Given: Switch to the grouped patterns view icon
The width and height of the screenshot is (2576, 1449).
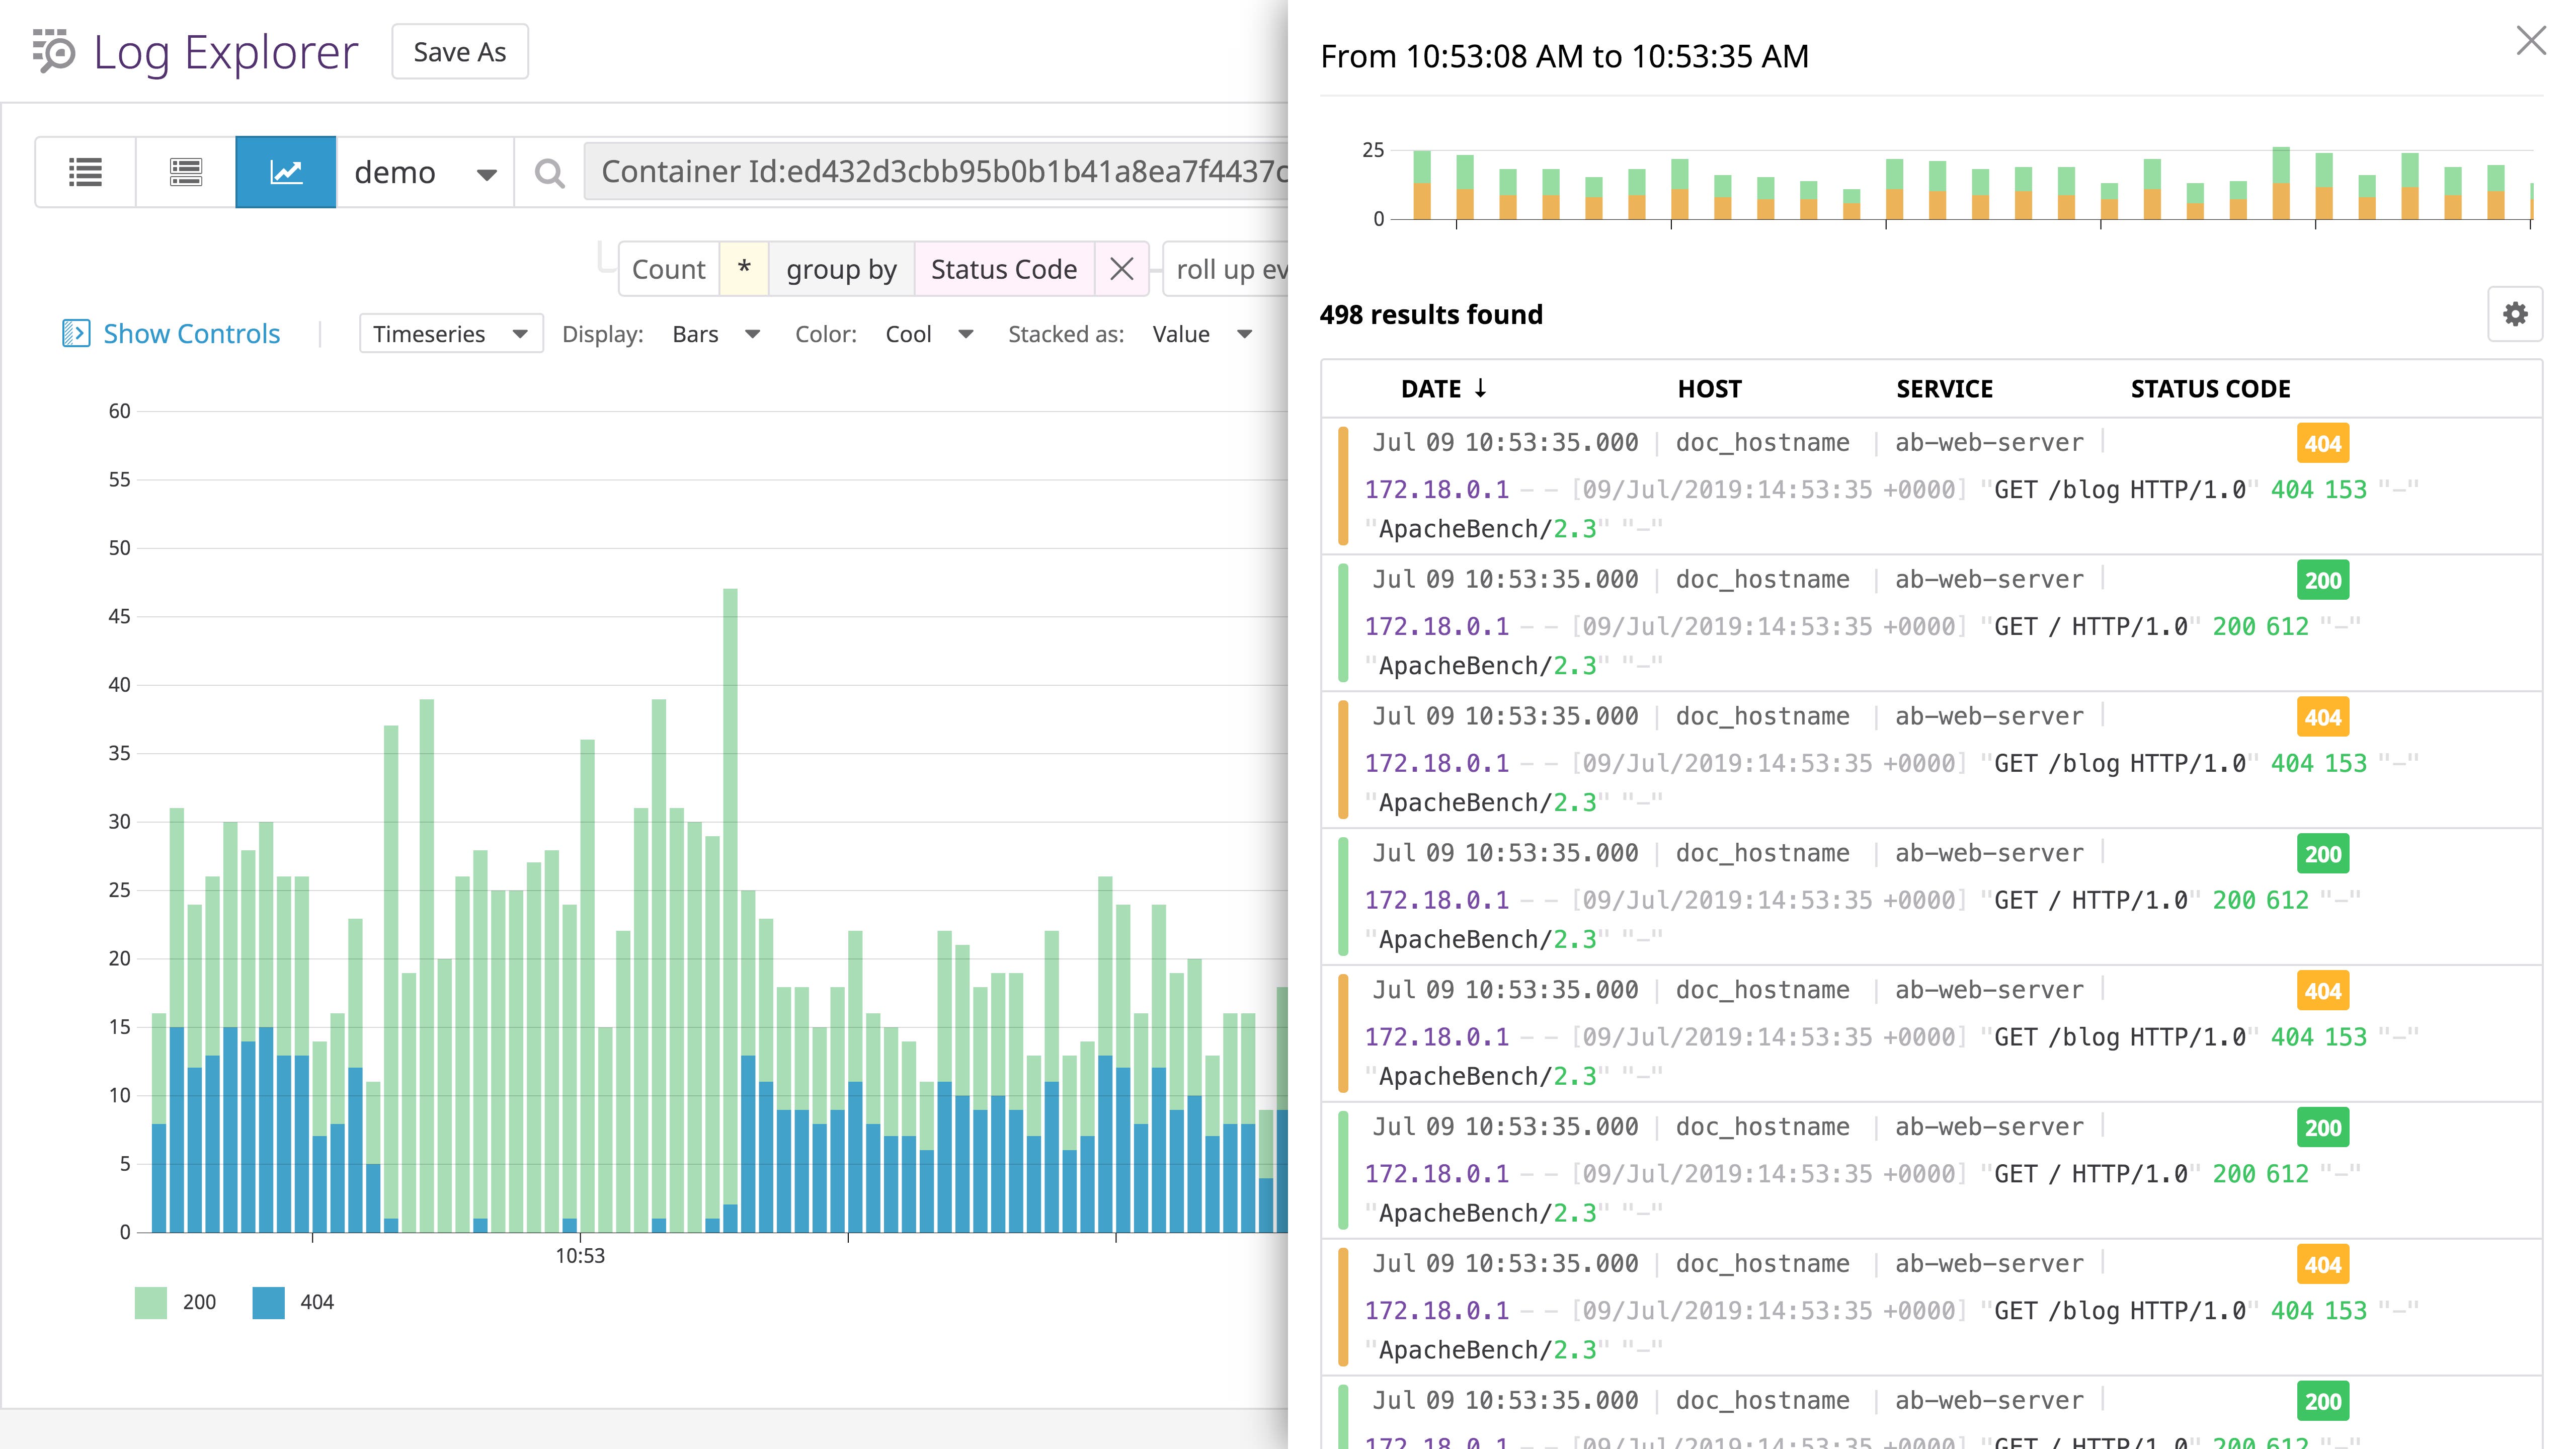Looking at the screenshot, I should click(x=185, y=171).
